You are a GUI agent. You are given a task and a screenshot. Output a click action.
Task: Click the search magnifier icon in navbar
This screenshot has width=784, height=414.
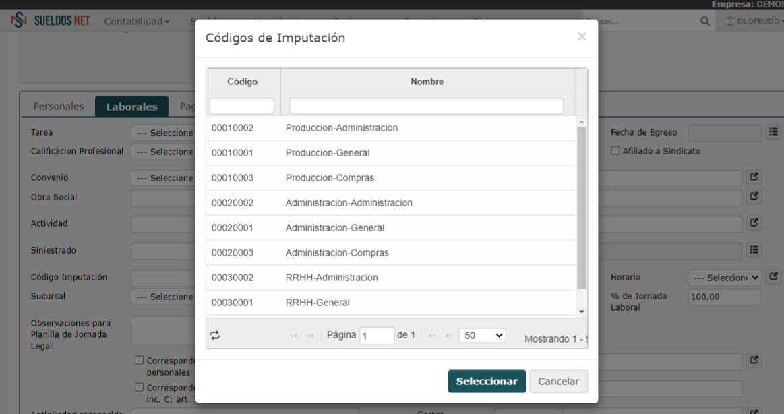coord(705,21)
